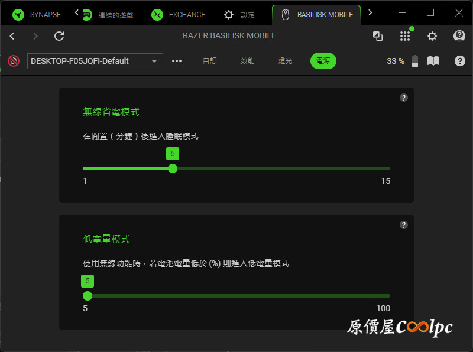Switch to the 效能 section
473x352 pixels.
[x=247, y=61]
